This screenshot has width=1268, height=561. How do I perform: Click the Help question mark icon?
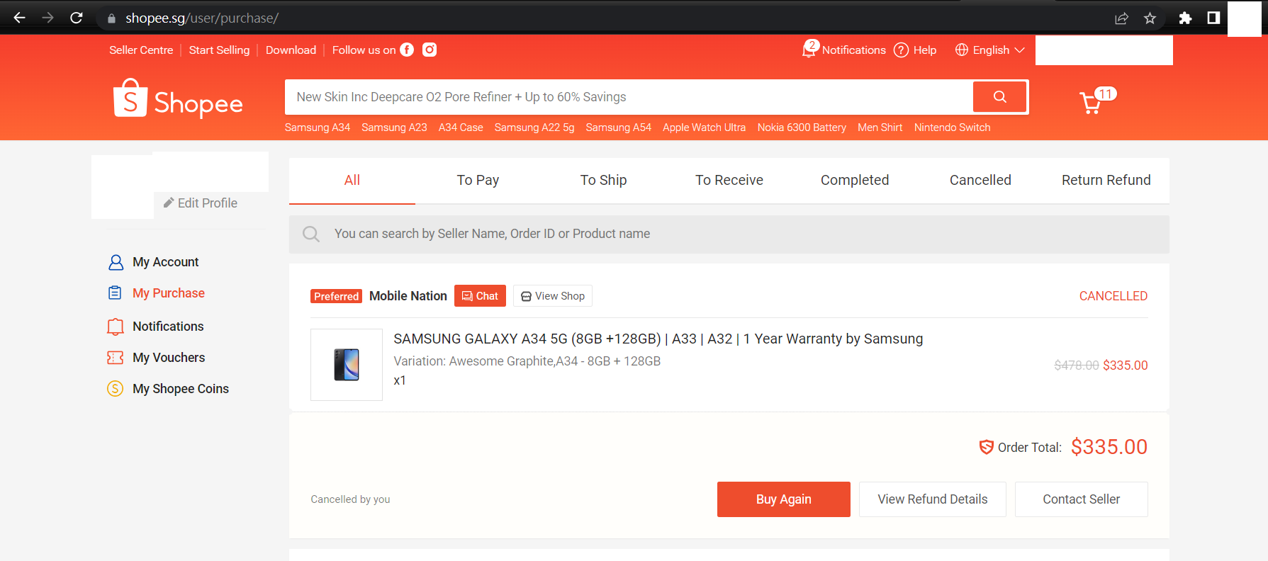click(x=901, y=50)
